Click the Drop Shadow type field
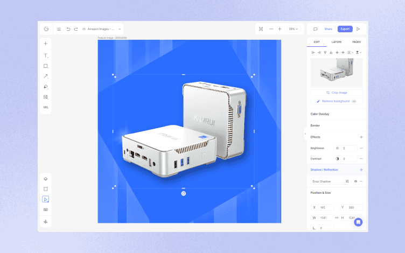 (x=327, y=181)
